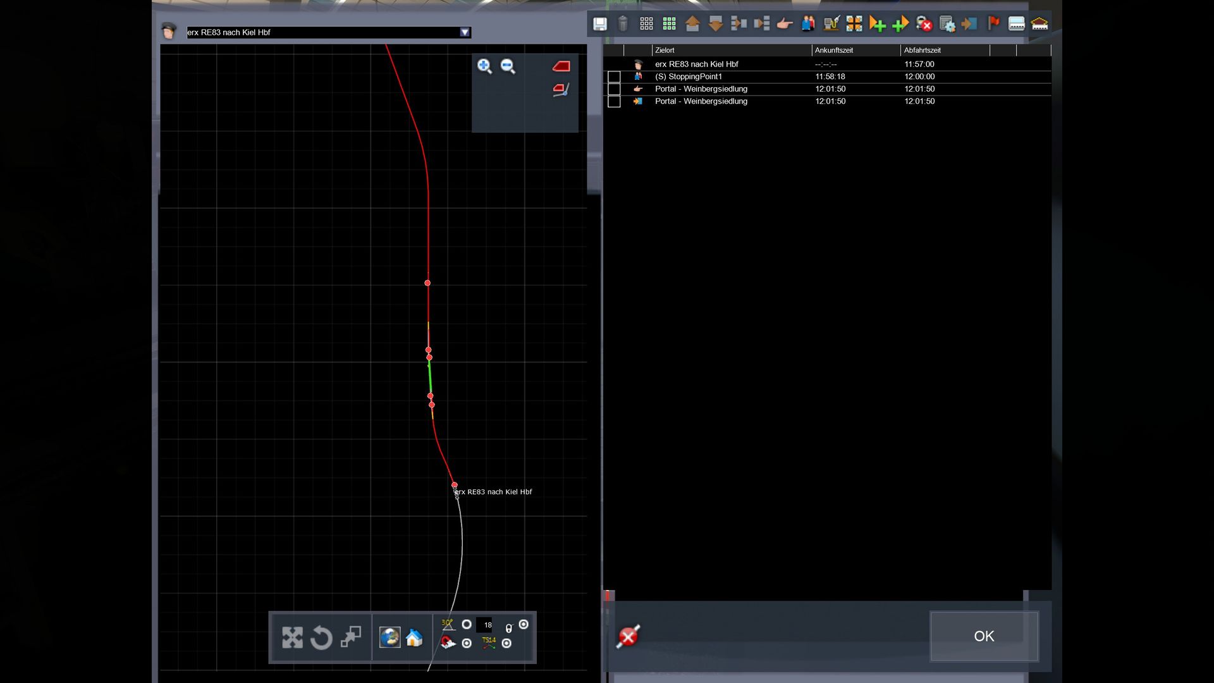1214x683 pixels.
Task: Click the Abfahrtszeit column header
Action: (x=922, y=50)
